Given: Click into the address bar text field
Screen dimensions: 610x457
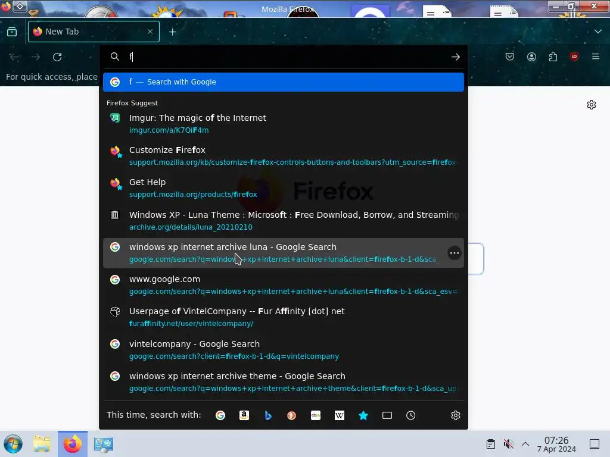Looking at the screenshot, I should tap(288, 57).
